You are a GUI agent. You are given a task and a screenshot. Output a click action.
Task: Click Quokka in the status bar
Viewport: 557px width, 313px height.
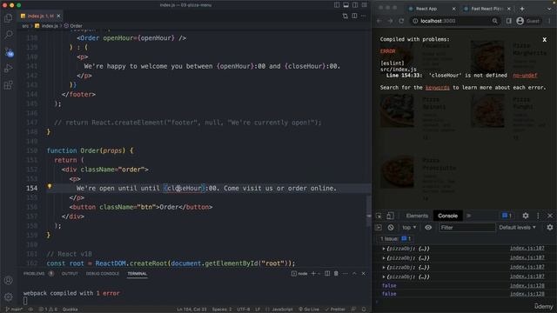70,310
